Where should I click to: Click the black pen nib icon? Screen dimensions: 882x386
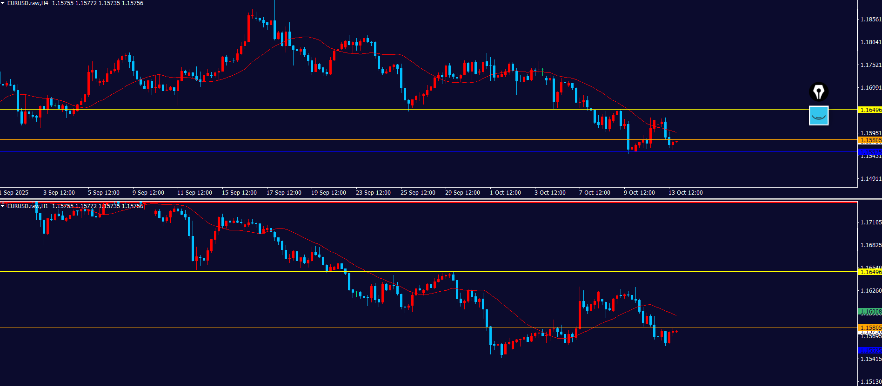pos(818,92)
